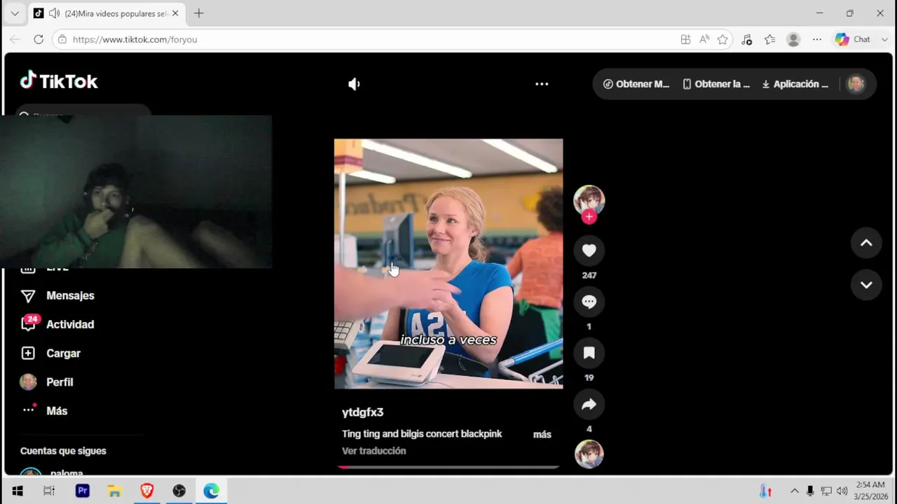Image resolution: width=897 pixels, height=504 pixels.
Task: Go to the previous video with up chevron
Action: (x=866, y=243)
